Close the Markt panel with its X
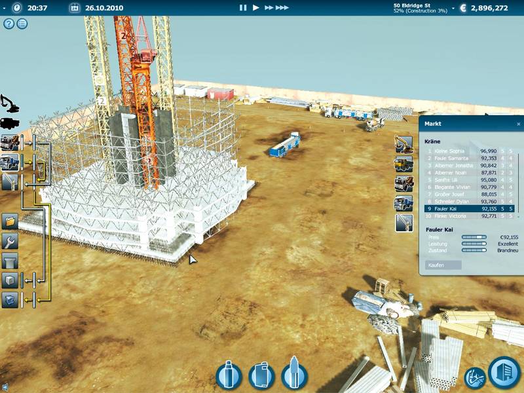 click(519, 124)
